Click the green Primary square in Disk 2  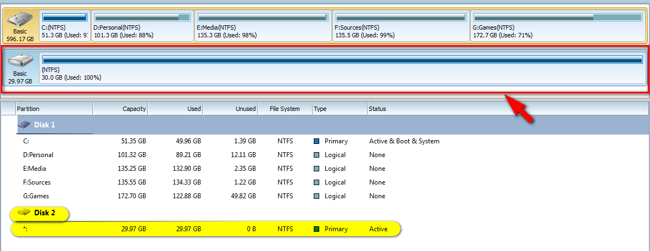(316, 229)
